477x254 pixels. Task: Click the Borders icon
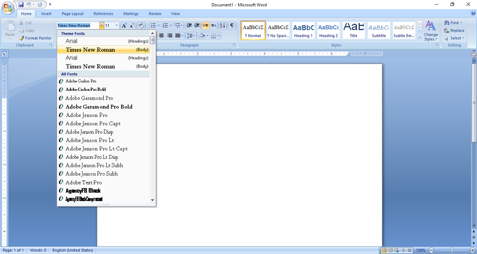(x=213, y=35)
